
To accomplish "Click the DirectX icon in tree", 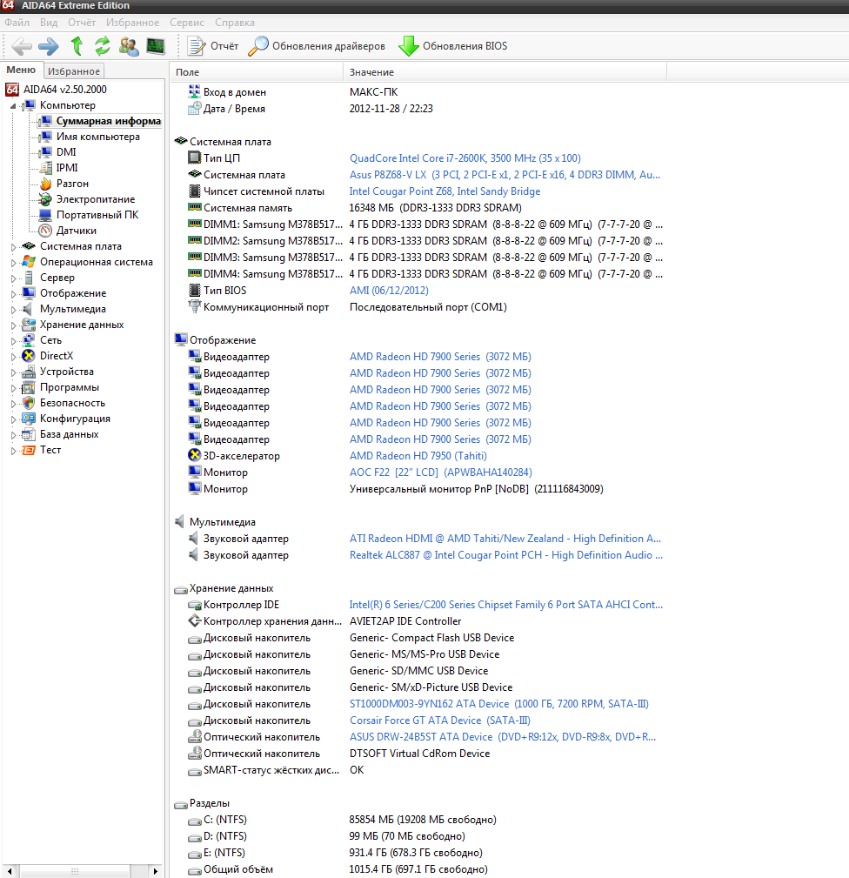I will [29, 356].
